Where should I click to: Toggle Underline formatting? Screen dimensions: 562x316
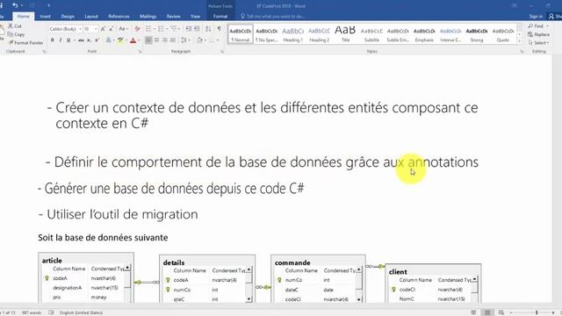tap(68, 40)
